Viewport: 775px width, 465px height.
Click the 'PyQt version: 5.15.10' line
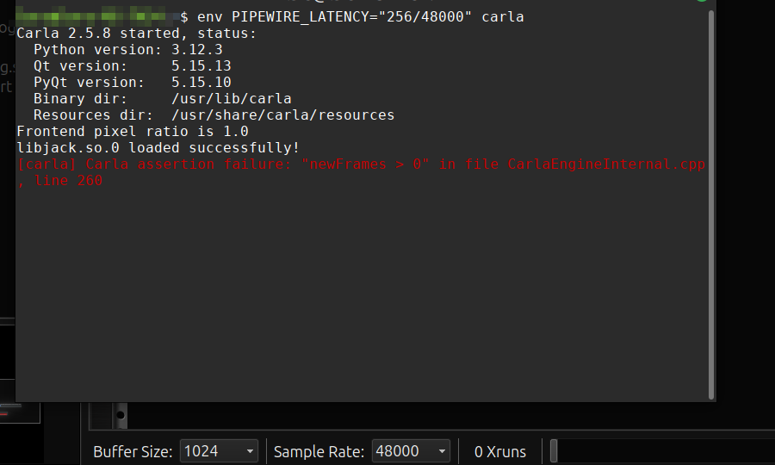click(x=133, y=82)
